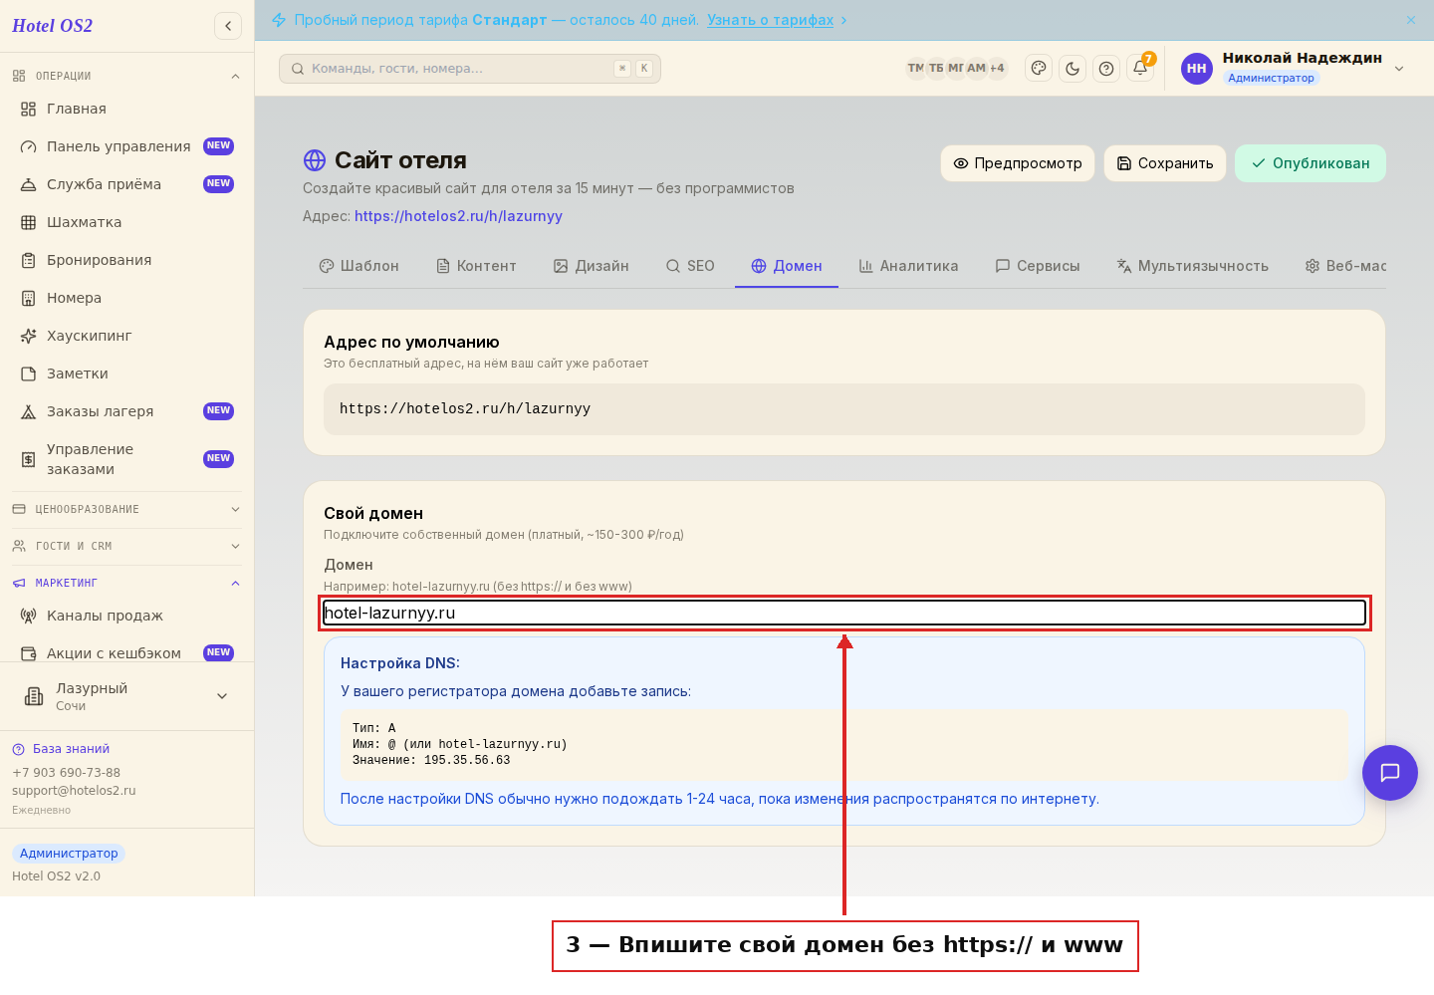Viewport: 1434px width, 995px height.
Task: Click the Hotel OS2 logo
Action: (x=52, y=26)
